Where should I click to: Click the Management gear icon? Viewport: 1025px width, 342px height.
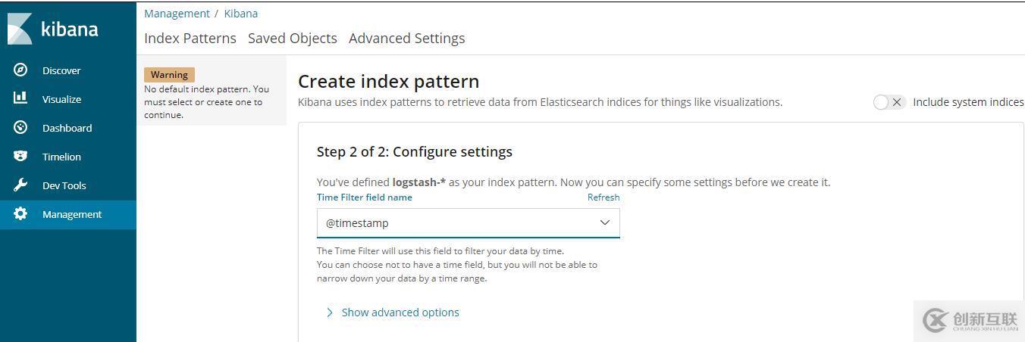pos(20,214)
